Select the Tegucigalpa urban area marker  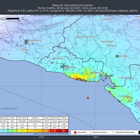tap(117, 56)
